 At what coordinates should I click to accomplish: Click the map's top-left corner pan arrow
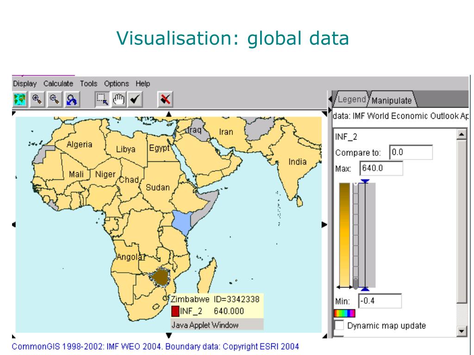coord(14,114)
